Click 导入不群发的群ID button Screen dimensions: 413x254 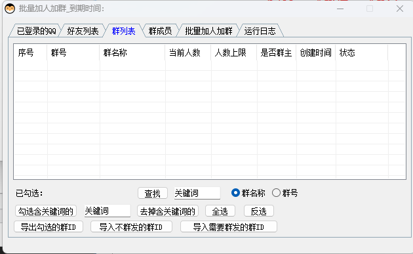(131, 226)
